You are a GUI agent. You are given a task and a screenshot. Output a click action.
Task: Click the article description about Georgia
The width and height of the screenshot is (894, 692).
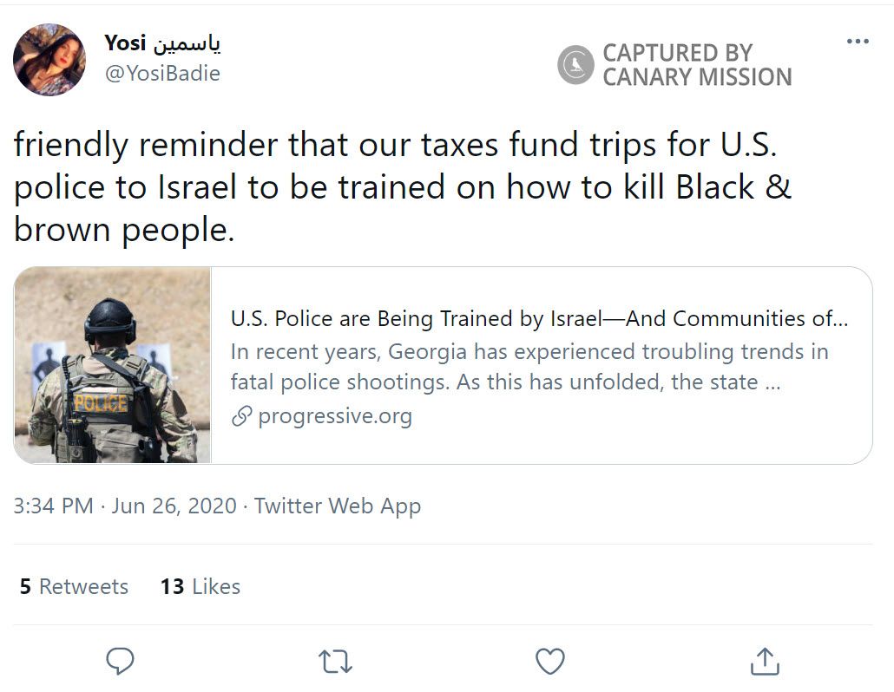coord(529,367)
